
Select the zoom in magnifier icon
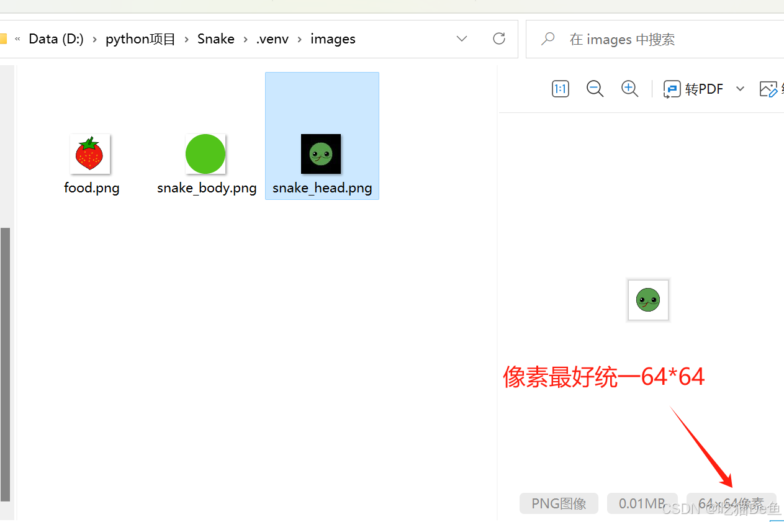click(629, 89)
